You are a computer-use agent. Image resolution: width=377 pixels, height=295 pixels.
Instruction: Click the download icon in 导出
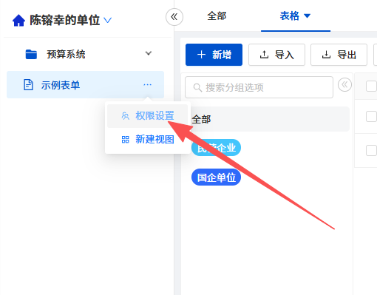click(326, 55)
